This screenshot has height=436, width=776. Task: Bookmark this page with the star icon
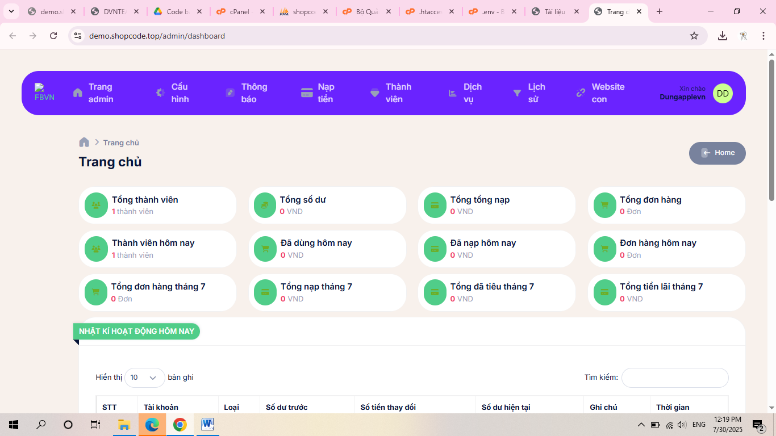coord(694,36)
